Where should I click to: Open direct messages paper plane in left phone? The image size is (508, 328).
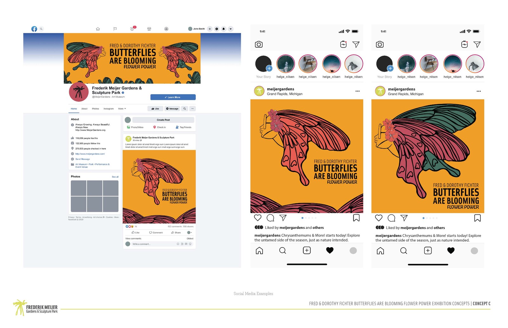click(356, 44)
